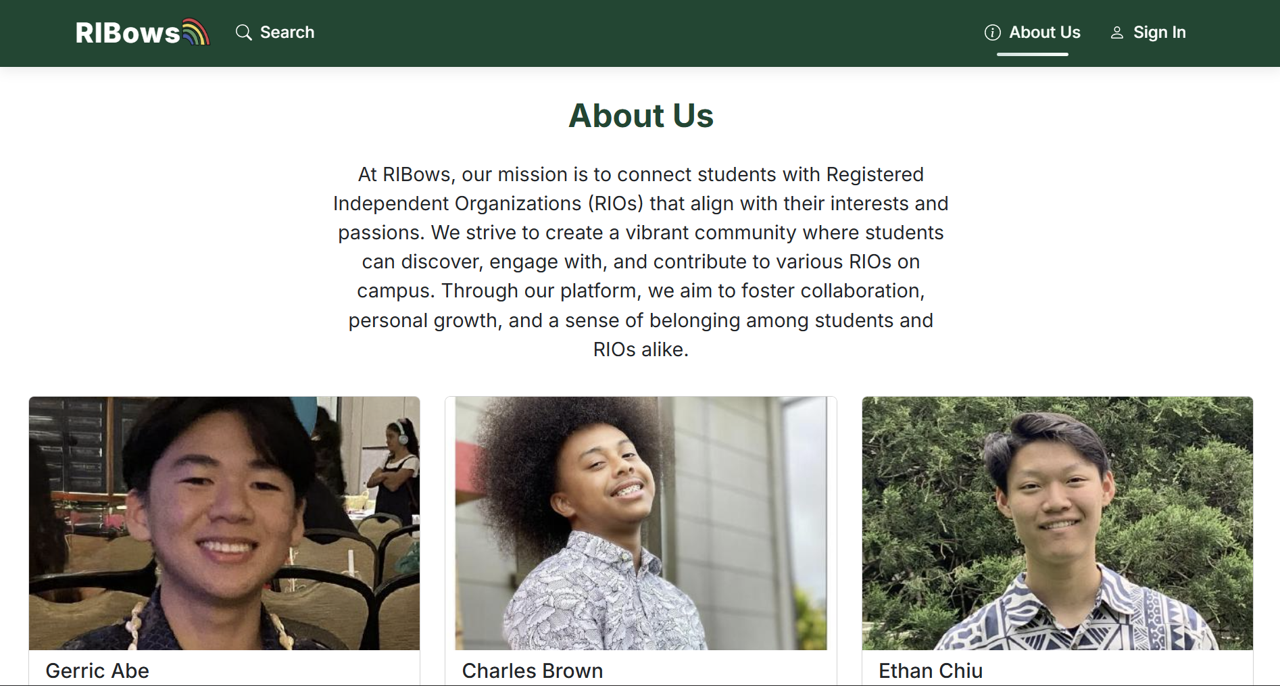Click the "At RIBows, our mission" opening line
Screen dimensions: 1280x686
click(x=640, y=174)
